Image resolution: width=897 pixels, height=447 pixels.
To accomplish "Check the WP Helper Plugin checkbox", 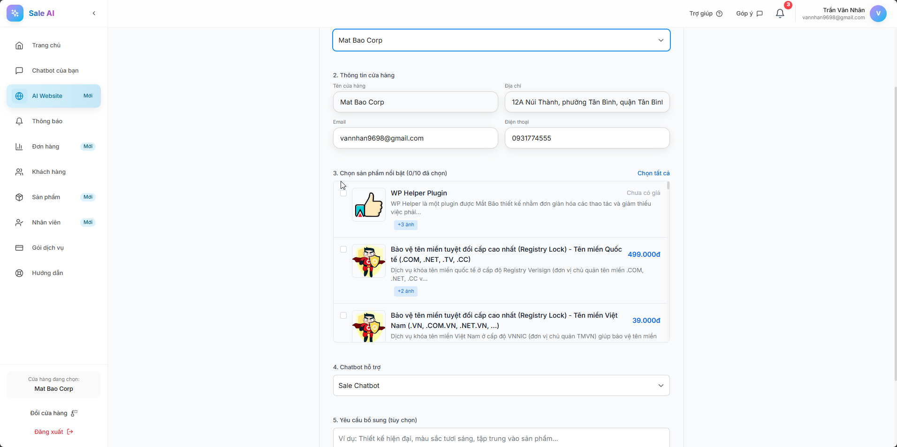I will coord(343,193).
